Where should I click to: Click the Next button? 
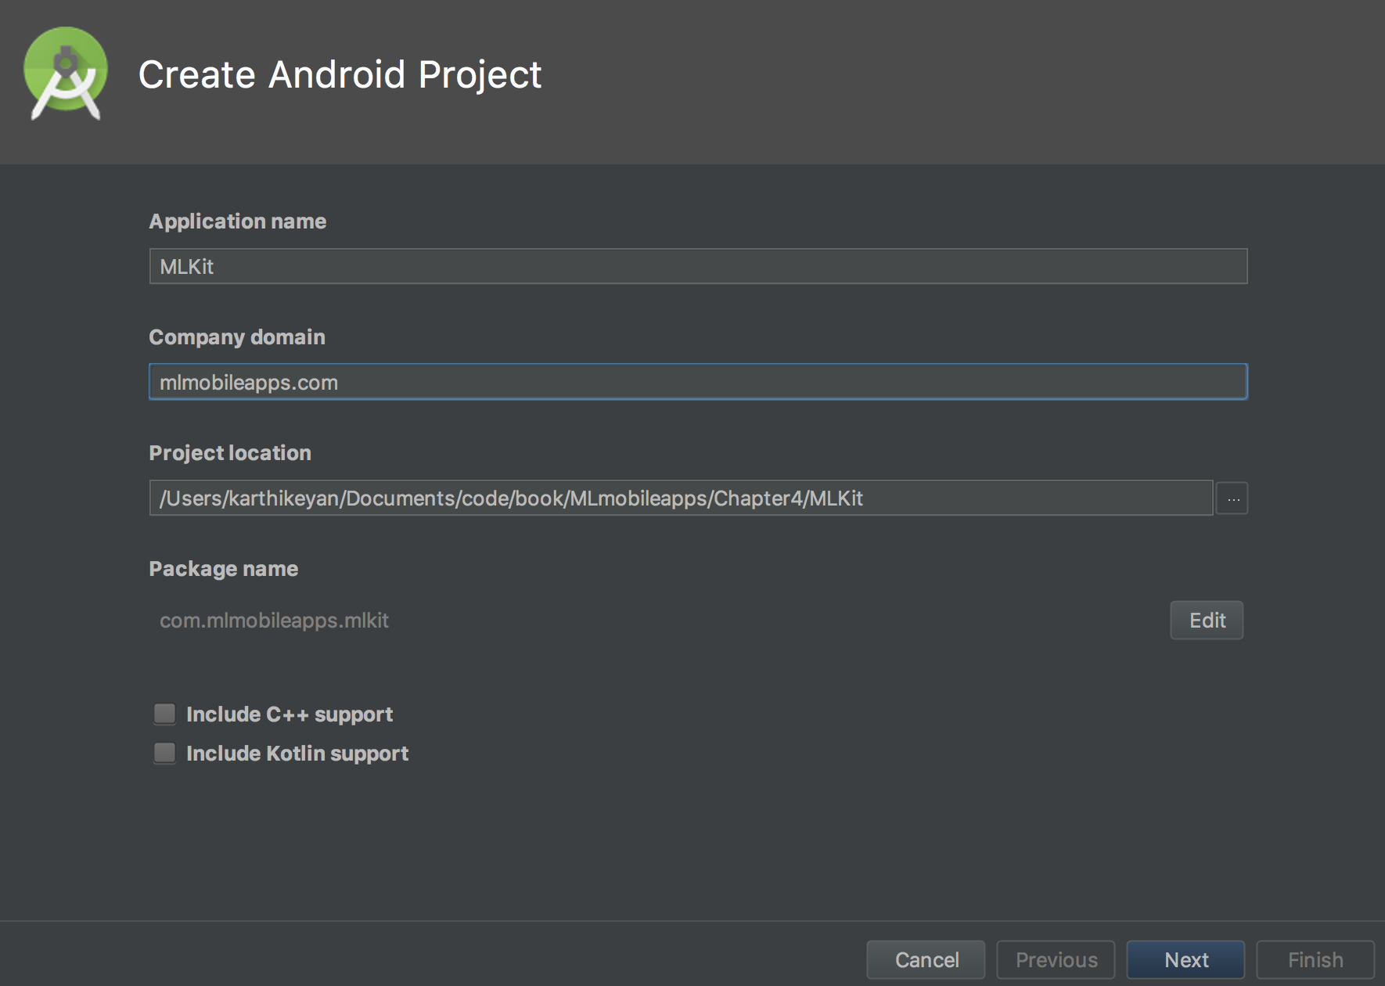point(1186,960)
